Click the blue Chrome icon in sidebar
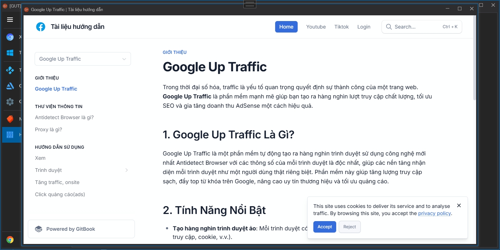The height and width of the screenshot is (250, 500). click(x=10, y=37)
